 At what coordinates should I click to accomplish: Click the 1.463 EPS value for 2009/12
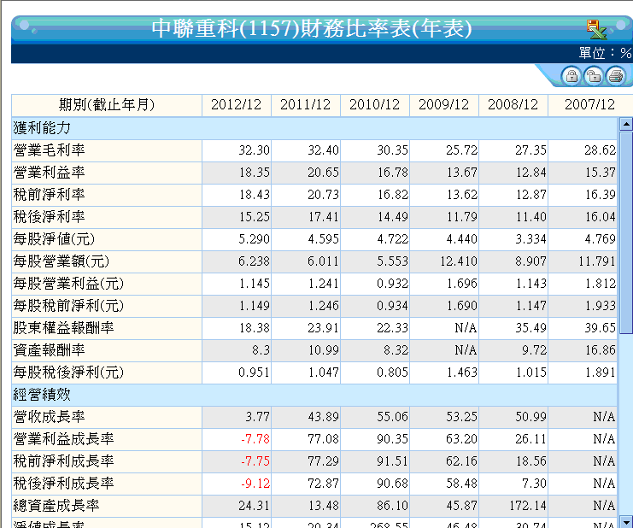462,373
